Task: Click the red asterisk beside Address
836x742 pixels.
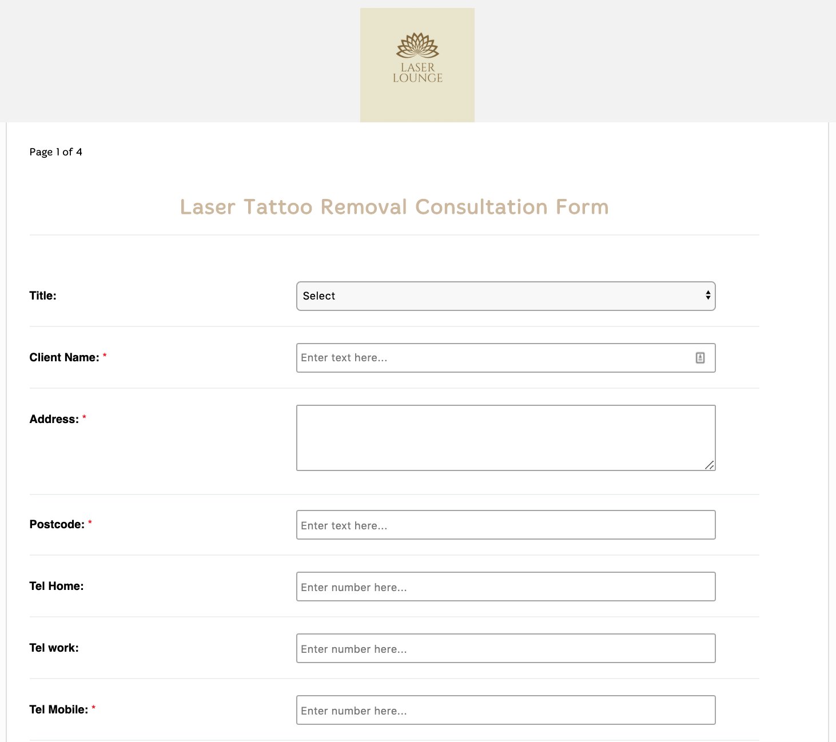Action: (x=84, y=416)
